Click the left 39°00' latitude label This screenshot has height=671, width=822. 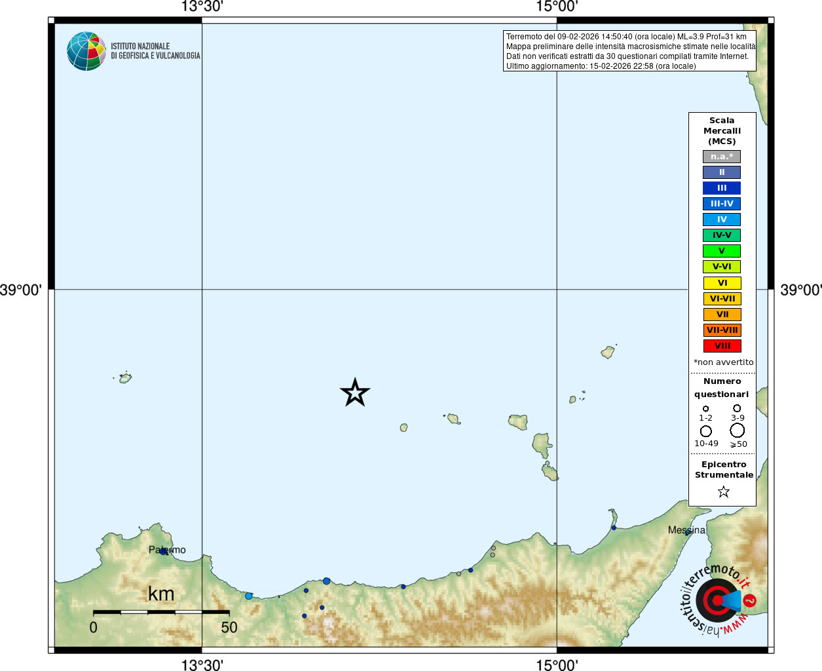pyautogui.click(x=20, y=290)
